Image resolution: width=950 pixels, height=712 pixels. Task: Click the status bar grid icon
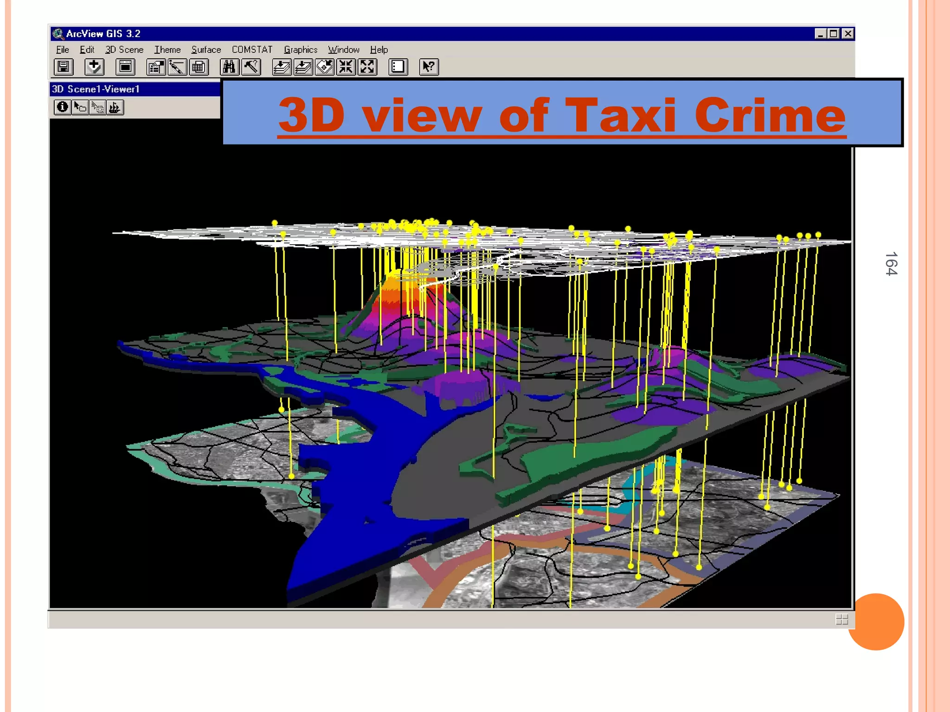(842, 619)
